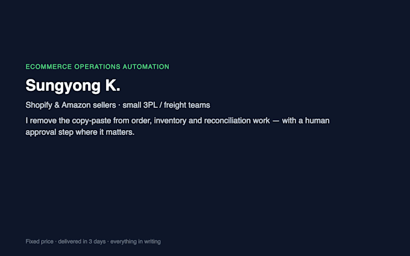Click the everything in writing footer text
Image resolution: width=410 pixels, height=256 pixels.
136,242
